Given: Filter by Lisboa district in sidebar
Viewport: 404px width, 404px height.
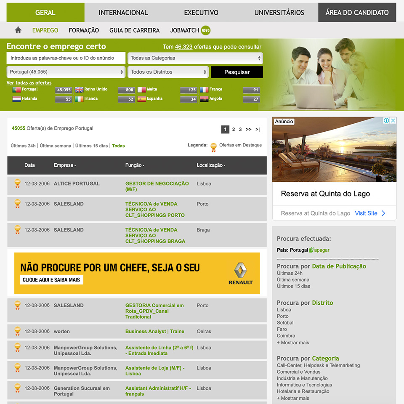Looking at the screenshot, I should coord(284,310).
